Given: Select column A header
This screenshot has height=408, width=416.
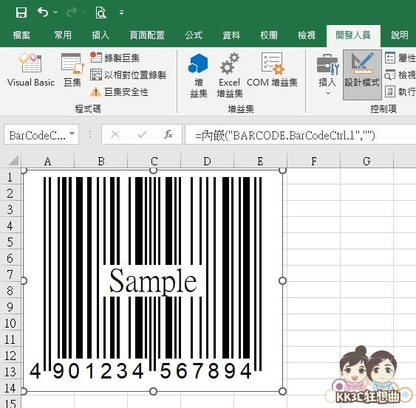Looking at the screenshot, I should click(48, 161).
